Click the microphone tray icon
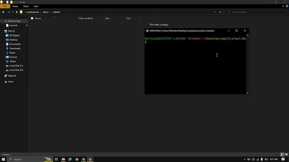Viewport: 289px width, 162px height. pos(262,159)
